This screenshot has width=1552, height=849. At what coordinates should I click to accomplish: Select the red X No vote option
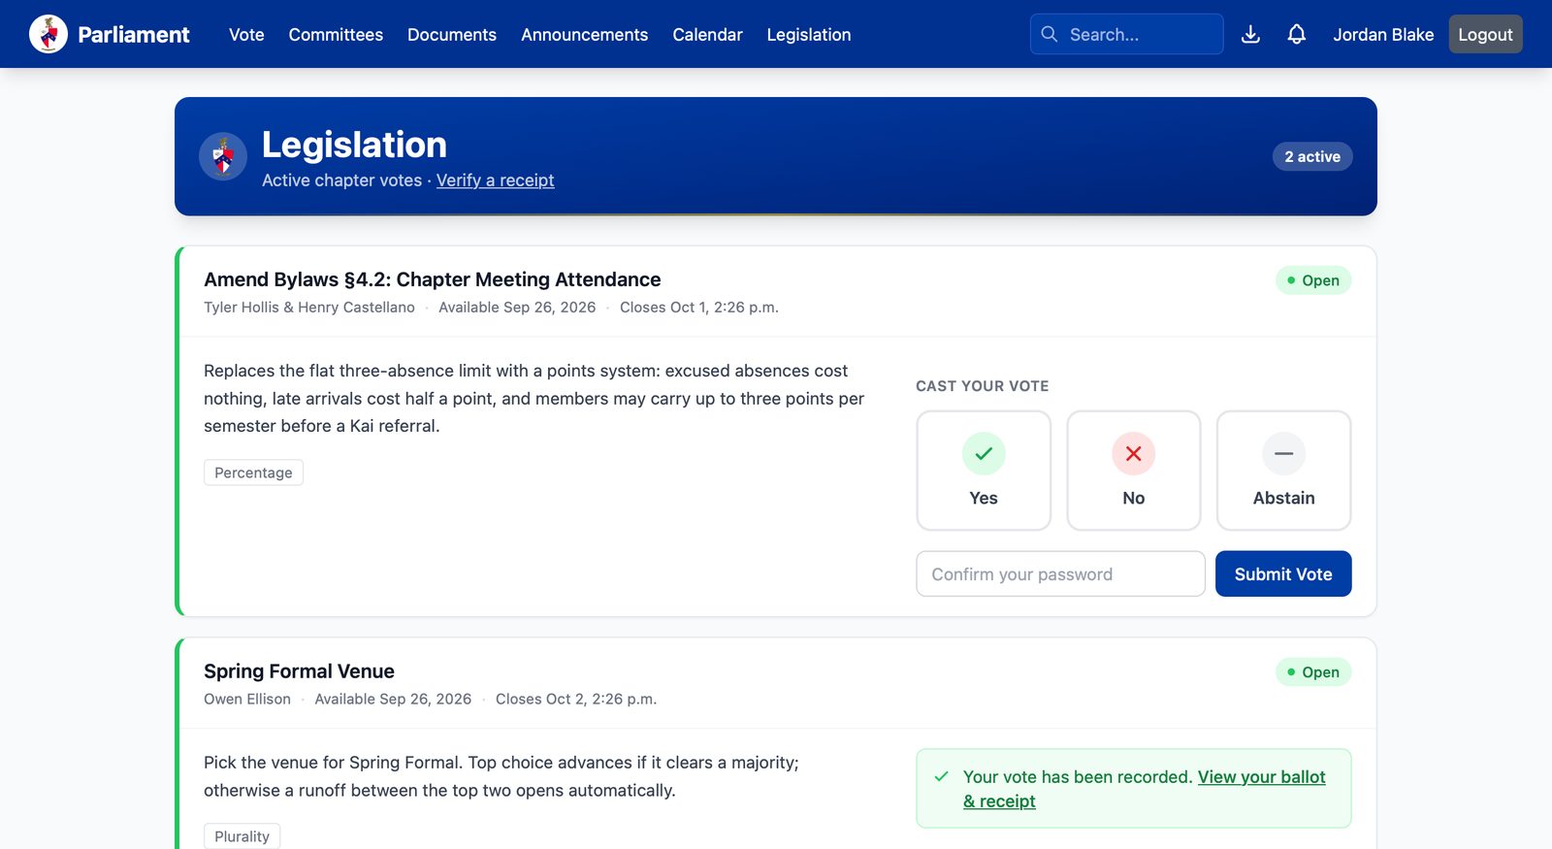tap(1134, 471)
